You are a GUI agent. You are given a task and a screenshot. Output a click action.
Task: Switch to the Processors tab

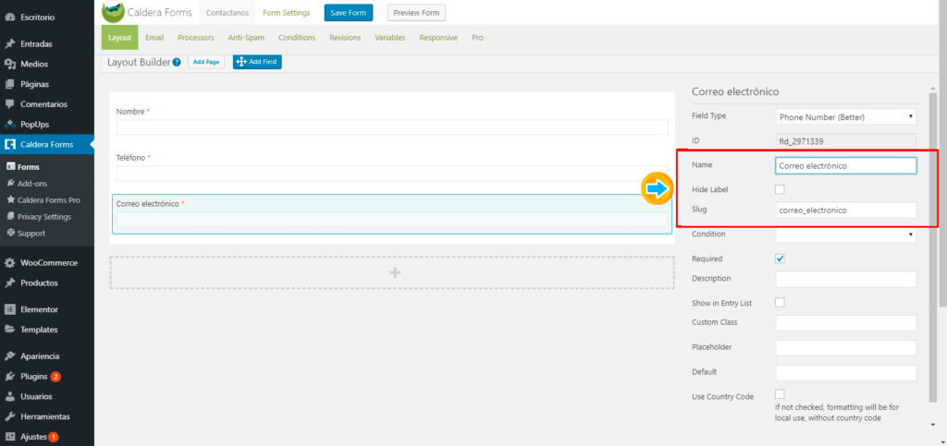click(x=195, y=38)
